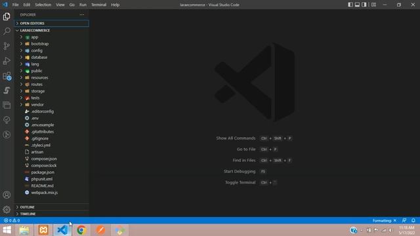The image size is (420, 236).
Task: Toggle the secondary side bar layout icon
Action: 364,5
